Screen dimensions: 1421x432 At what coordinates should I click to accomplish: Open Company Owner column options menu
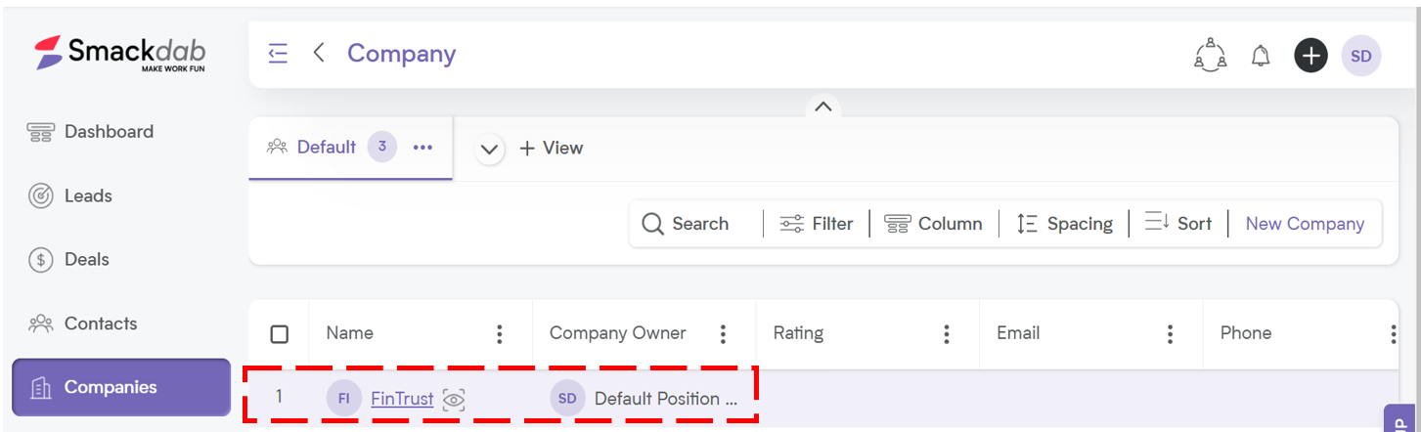(724, 334)
